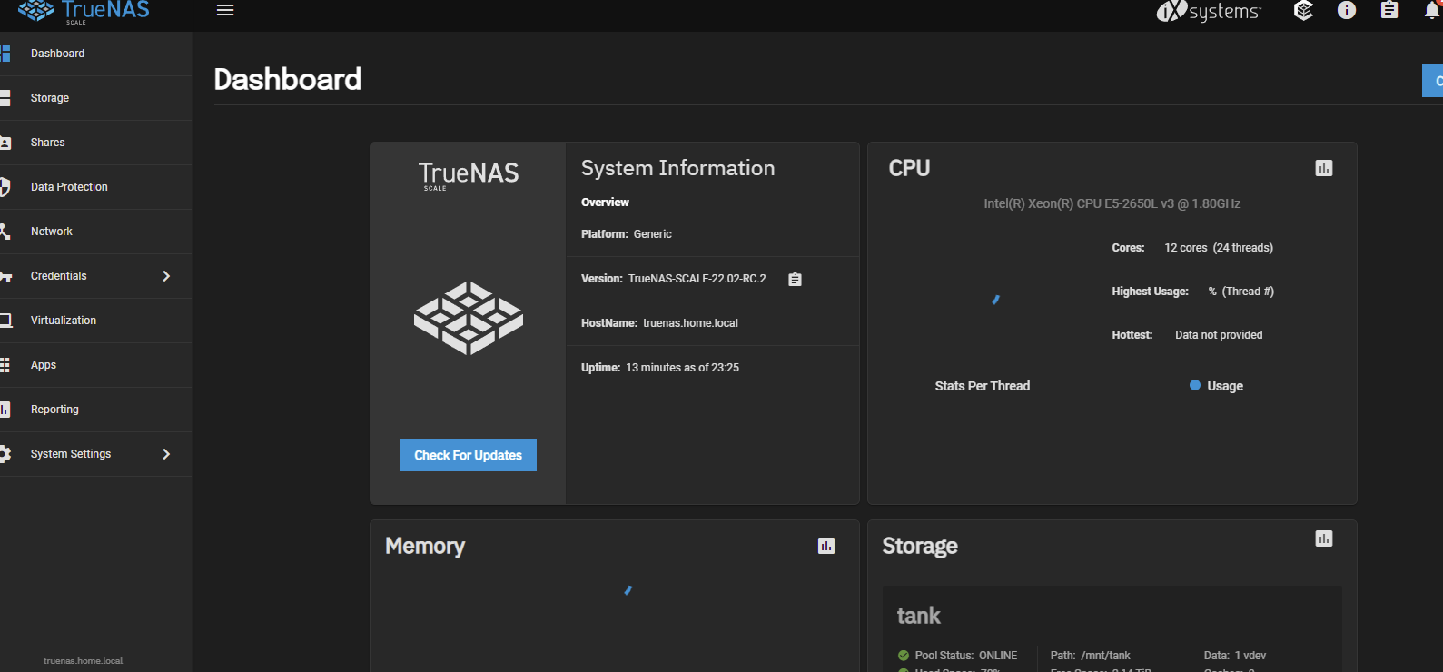1443x672 pixels.
Task: Click hostname truenas.home.local in system info
Action: click(x=690, y=323)
